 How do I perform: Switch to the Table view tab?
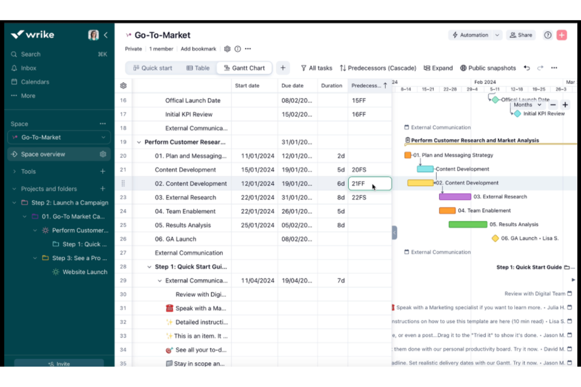(x=198, y=68)
